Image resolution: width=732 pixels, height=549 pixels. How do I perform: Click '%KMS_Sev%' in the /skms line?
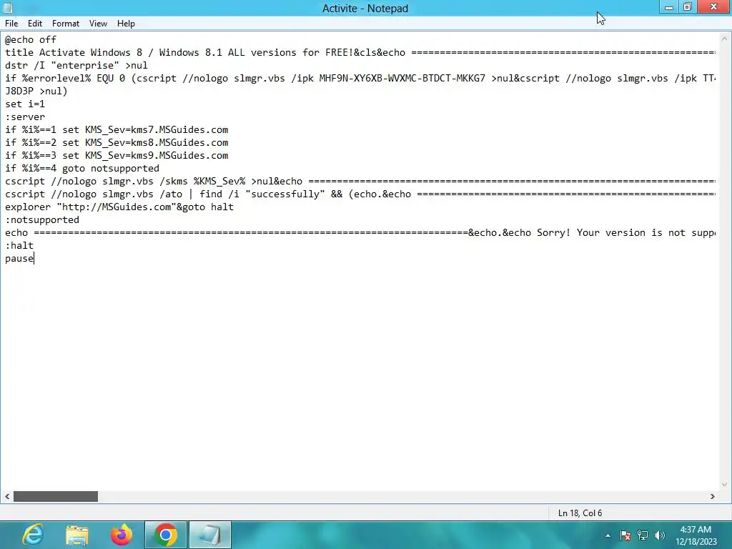[x=219, y=181]
